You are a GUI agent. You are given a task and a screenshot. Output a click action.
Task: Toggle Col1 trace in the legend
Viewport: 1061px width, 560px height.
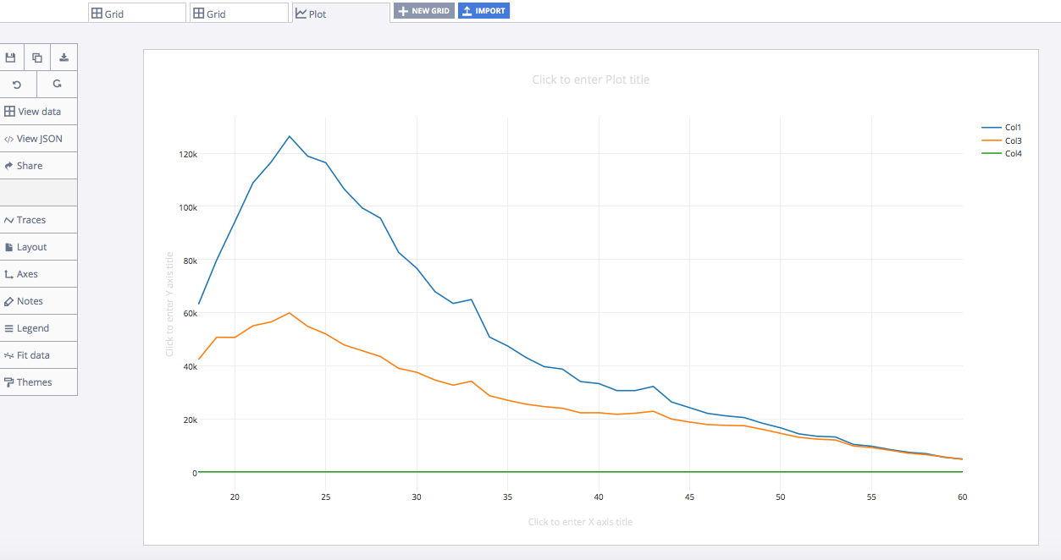1012,128
